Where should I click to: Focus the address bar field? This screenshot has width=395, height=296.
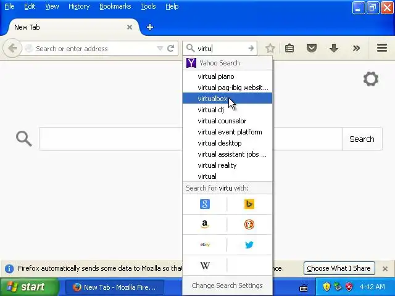(96, 48)
